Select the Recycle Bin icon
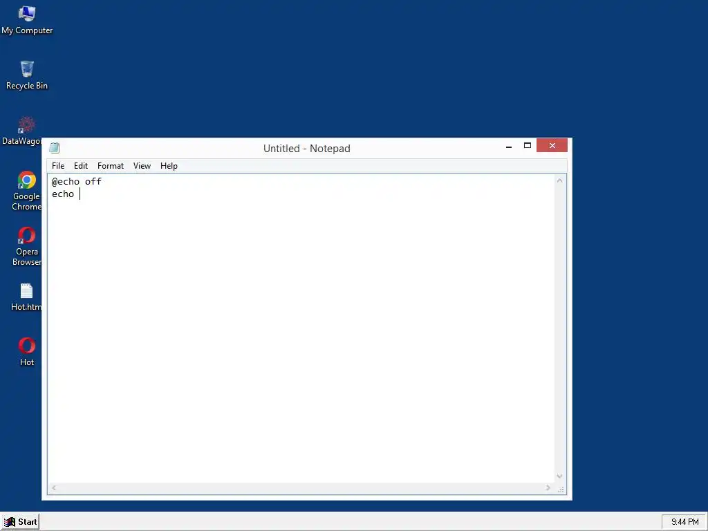Screen dimensions: 708x531 [x=27, y=75]
